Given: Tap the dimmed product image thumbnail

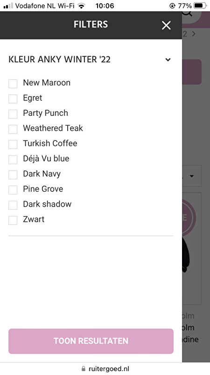Looking at the screenshot, I should pos(192,248).
